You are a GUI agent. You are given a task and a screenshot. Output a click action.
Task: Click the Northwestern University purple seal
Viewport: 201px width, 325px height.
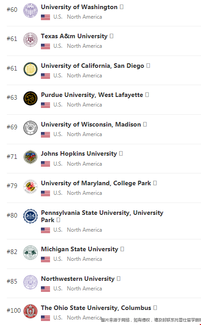30,282
